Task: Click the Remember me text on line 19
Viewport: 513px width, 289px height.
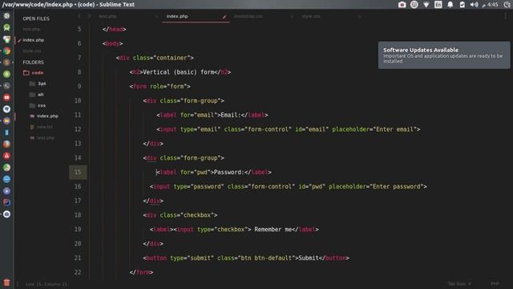Action: 273,230
